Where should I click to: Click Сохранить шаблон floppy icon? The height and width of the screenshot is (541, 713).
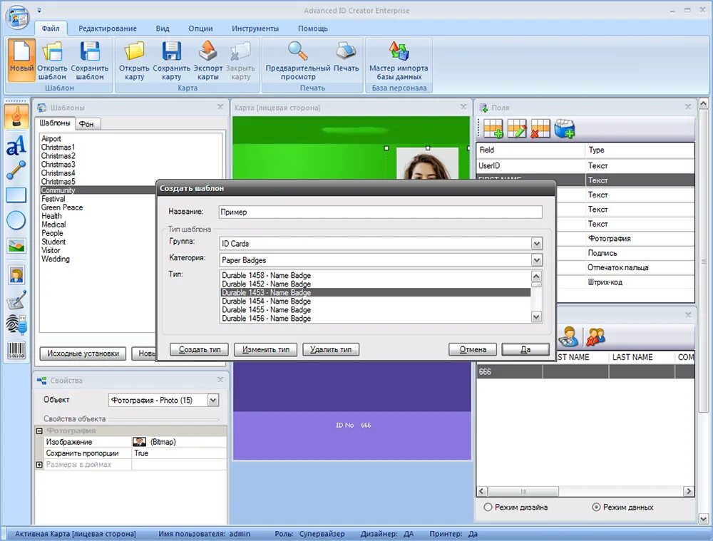(x=90, y=60)
